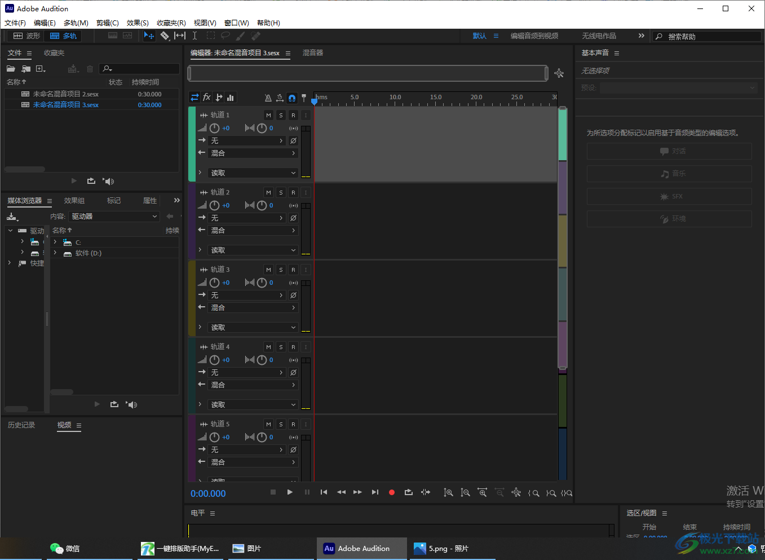Click the Fast Forward transport button

click(357, 492)
